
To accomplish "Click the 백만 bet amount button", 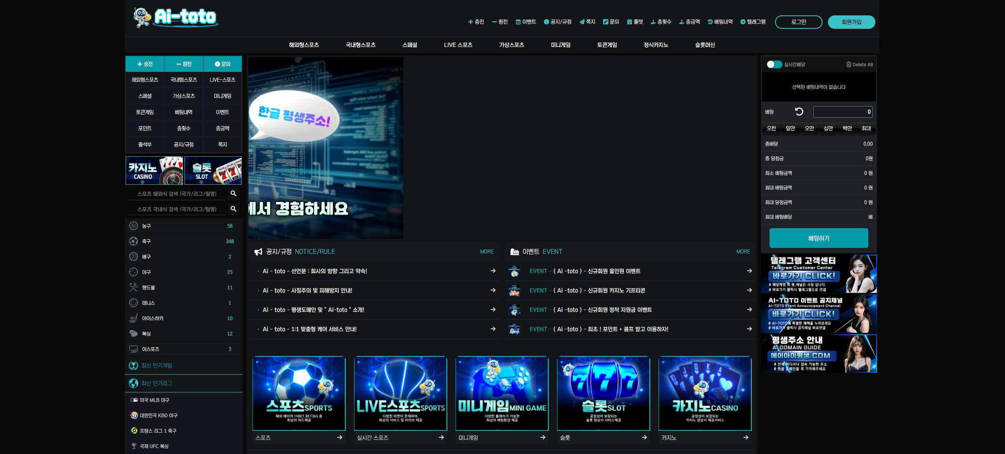I will point(847,128).
